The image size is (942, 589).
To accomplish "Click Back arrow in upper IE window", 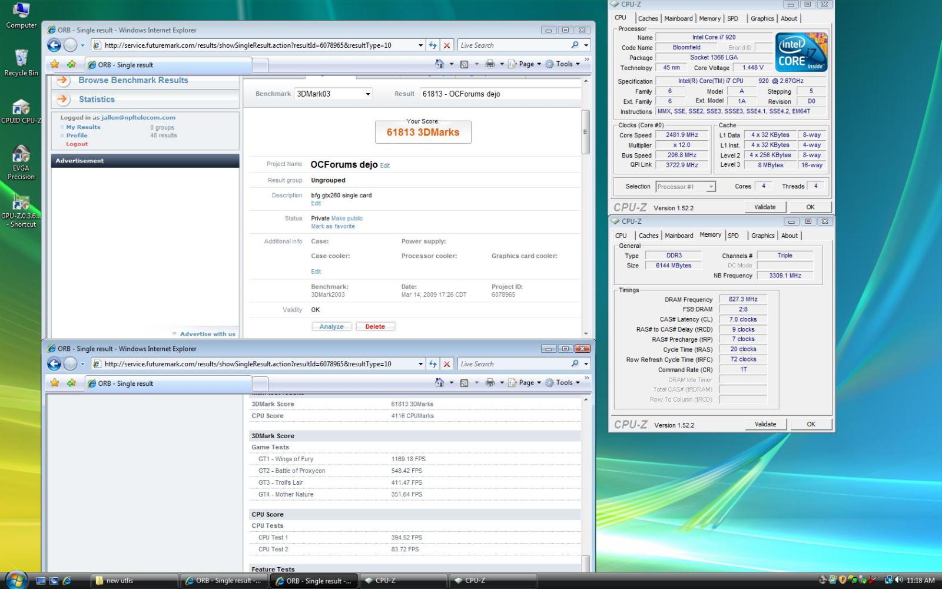I will (54, 45).
